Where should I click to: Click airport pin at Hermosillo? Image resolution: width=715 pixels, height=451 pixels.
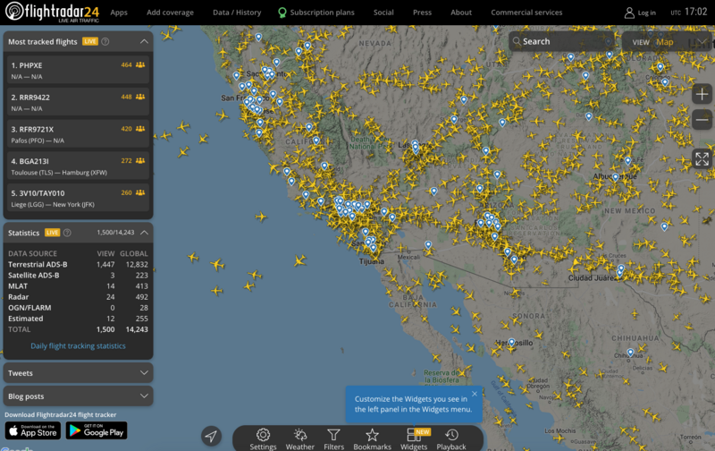click(x=511, y=343)
